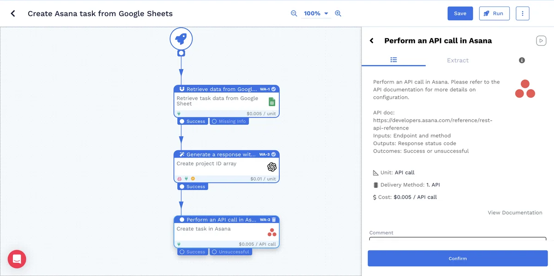
Task: Click 'Create task in Asana' description
Action: (x=204, y=229)
